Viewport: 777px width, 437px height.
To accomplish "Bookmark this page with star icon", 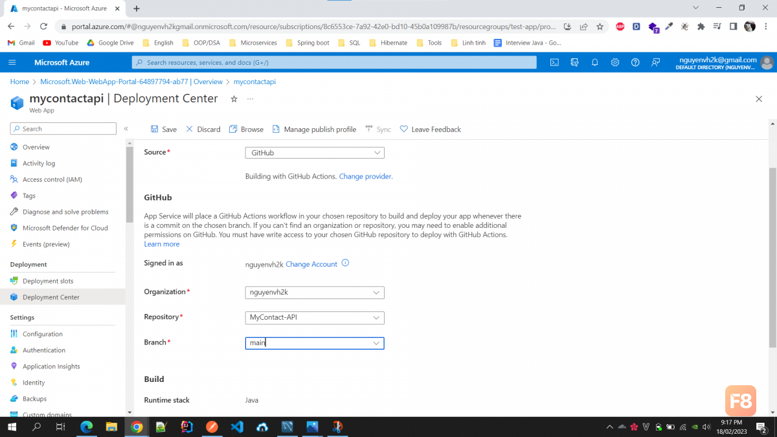I will point(600,27).
